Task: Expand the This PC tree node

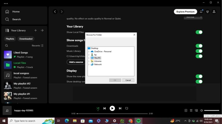Action: click(x=89, y=58)
